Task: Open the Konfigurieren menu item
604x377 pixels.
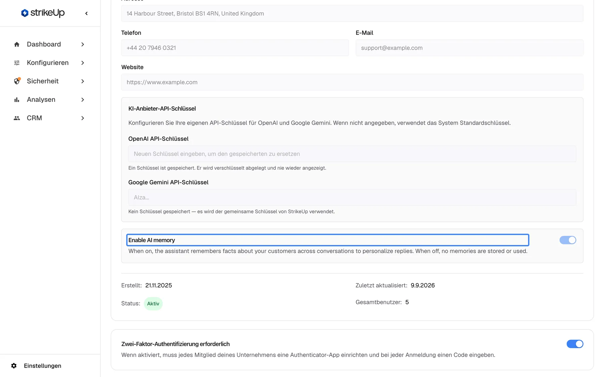Action: [x=50, y=63]
